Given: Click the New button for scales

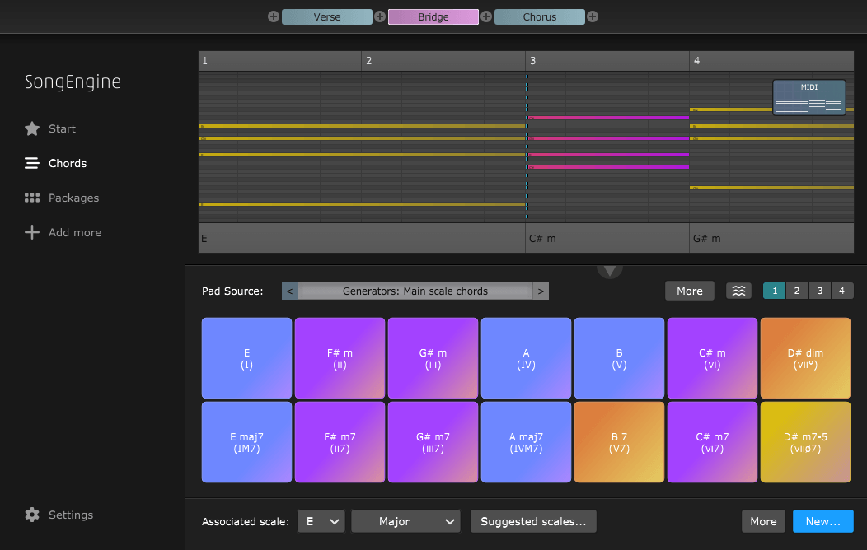Looking at the screenshot, I should pyautogui.click(x=823, y=521).
